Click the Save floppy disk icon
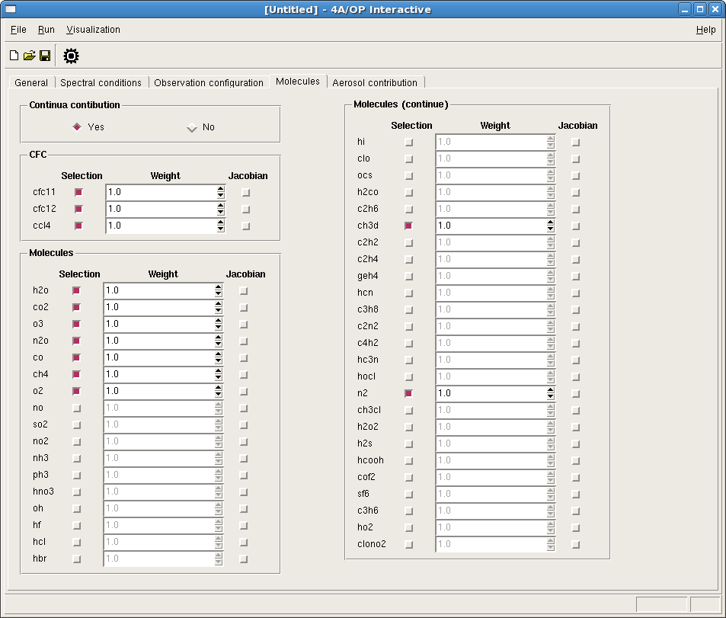The width and height of the screenshot is (726, 618). (x=45, y=56)
